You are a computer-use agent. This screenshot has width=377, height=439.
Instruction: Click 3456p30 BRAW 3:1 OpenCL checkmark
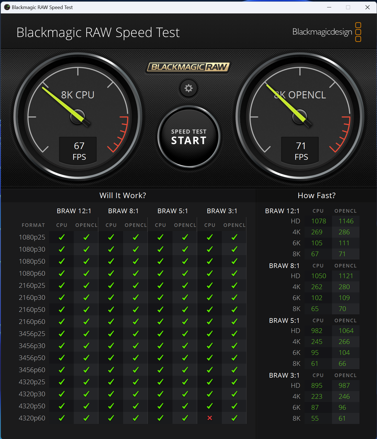click(234, 346)
